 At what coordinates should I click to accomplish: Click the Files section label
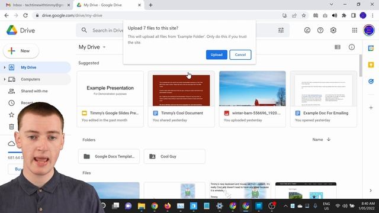pos(86,173)
